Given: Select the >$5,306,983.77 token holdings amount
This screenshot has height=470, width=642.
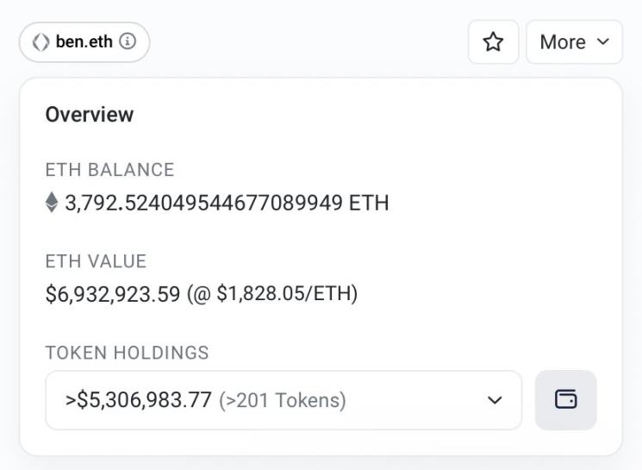Looking at the screenshot, I should click(138, 400).
